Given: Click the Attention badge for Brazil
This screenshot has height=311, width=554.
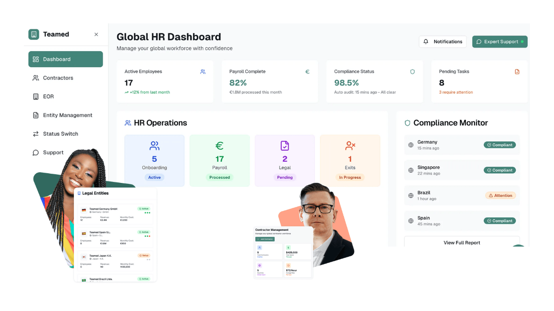Looking at the screenshot, I should [500, 195].
